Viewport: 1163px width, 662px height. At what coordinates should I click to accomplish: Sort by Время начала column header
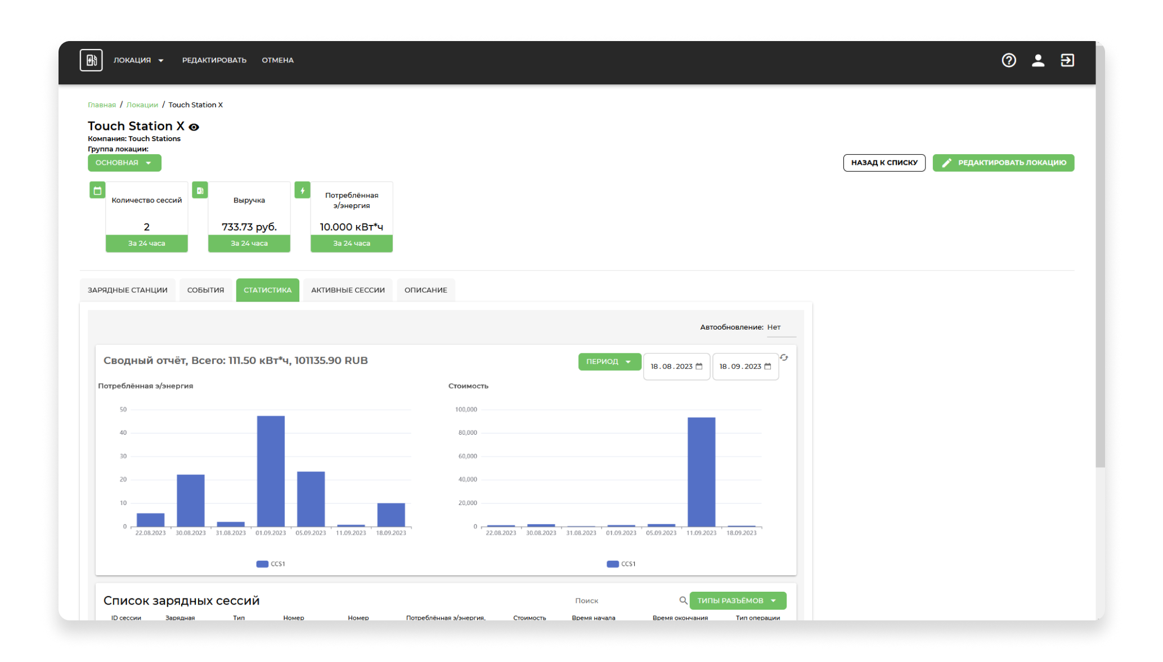pyautogui.click(x=593, y=618)
